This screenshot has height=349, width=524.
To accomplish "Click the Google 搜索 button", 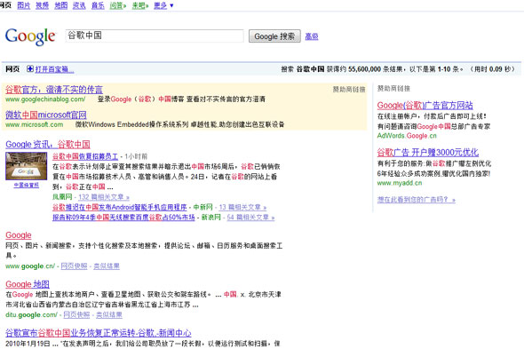I will tap(274, 36).
